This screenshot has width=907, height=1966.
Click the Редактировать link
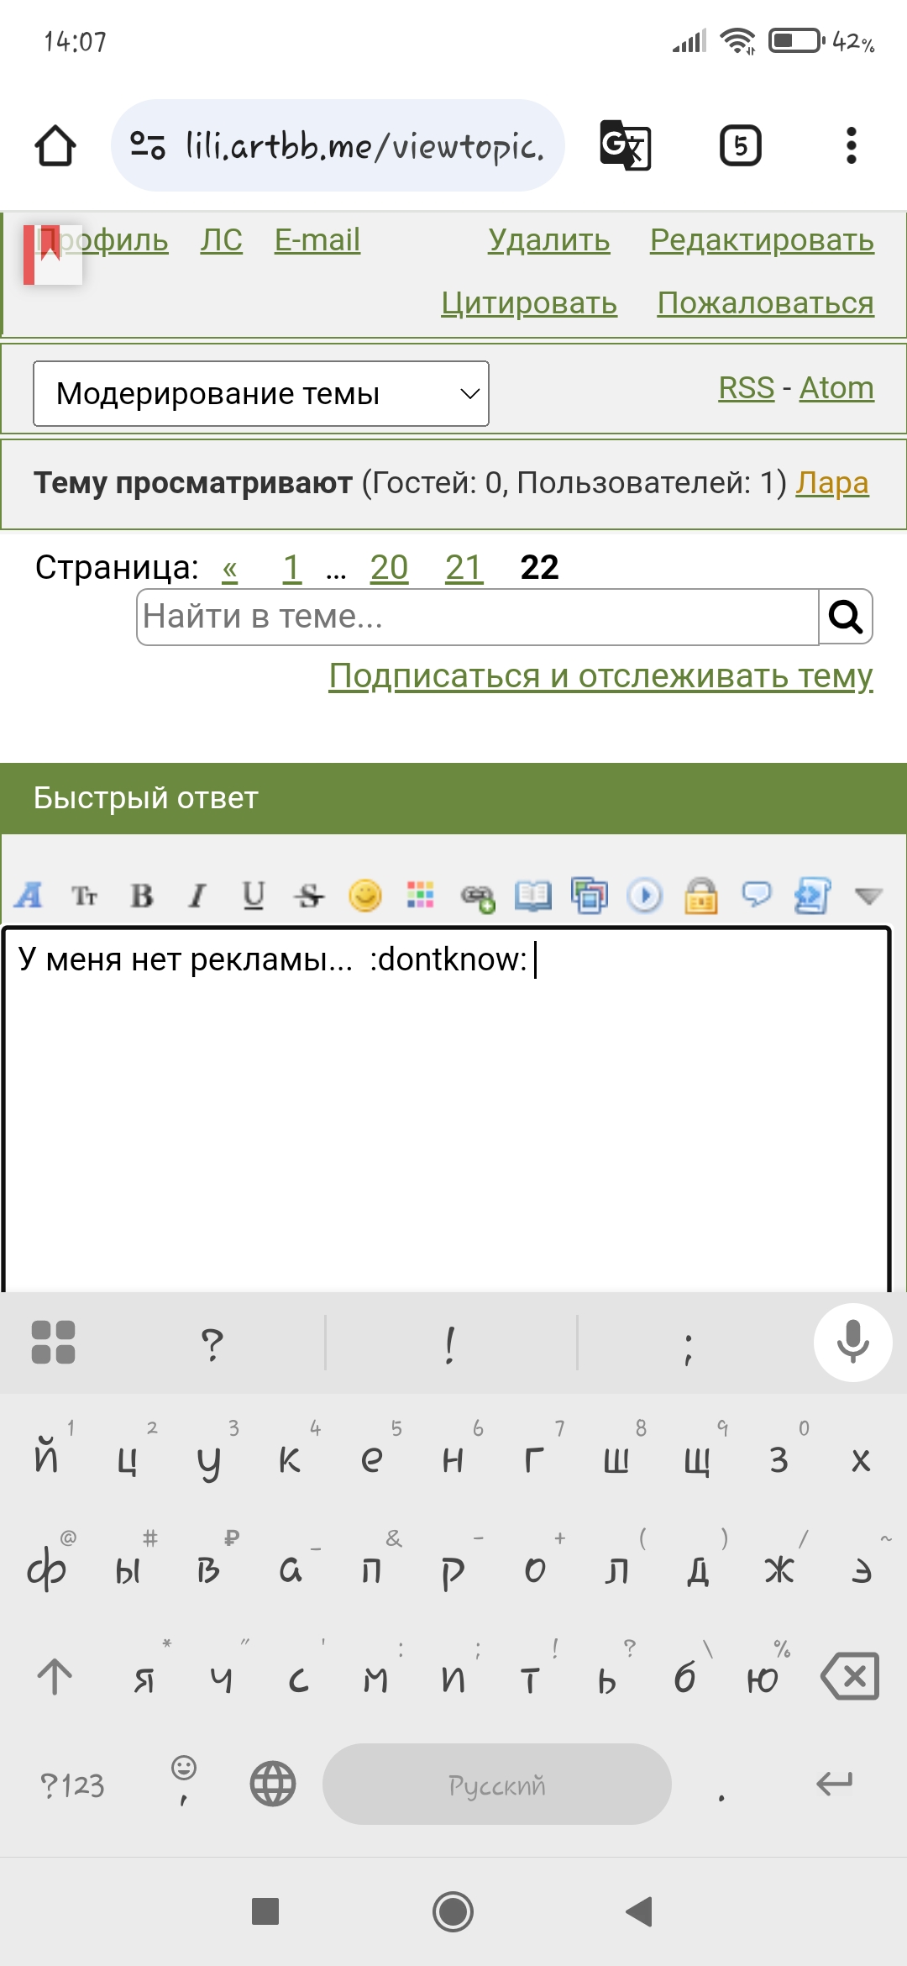click(x=762, y=240)
